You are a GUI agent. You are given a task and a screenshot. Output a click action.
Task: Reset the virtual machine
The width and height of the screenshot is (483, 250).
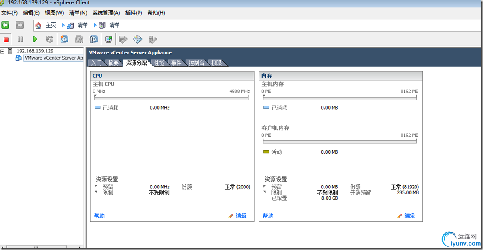pyautogui.click(x=49, y=39)
